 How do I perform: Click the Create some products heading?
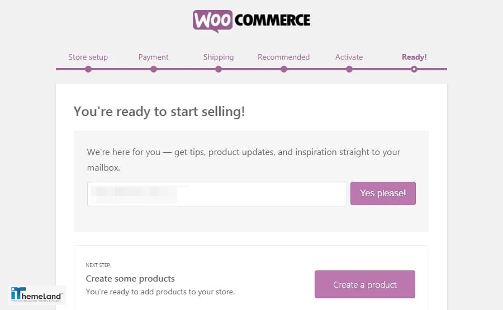coord(130,279)
